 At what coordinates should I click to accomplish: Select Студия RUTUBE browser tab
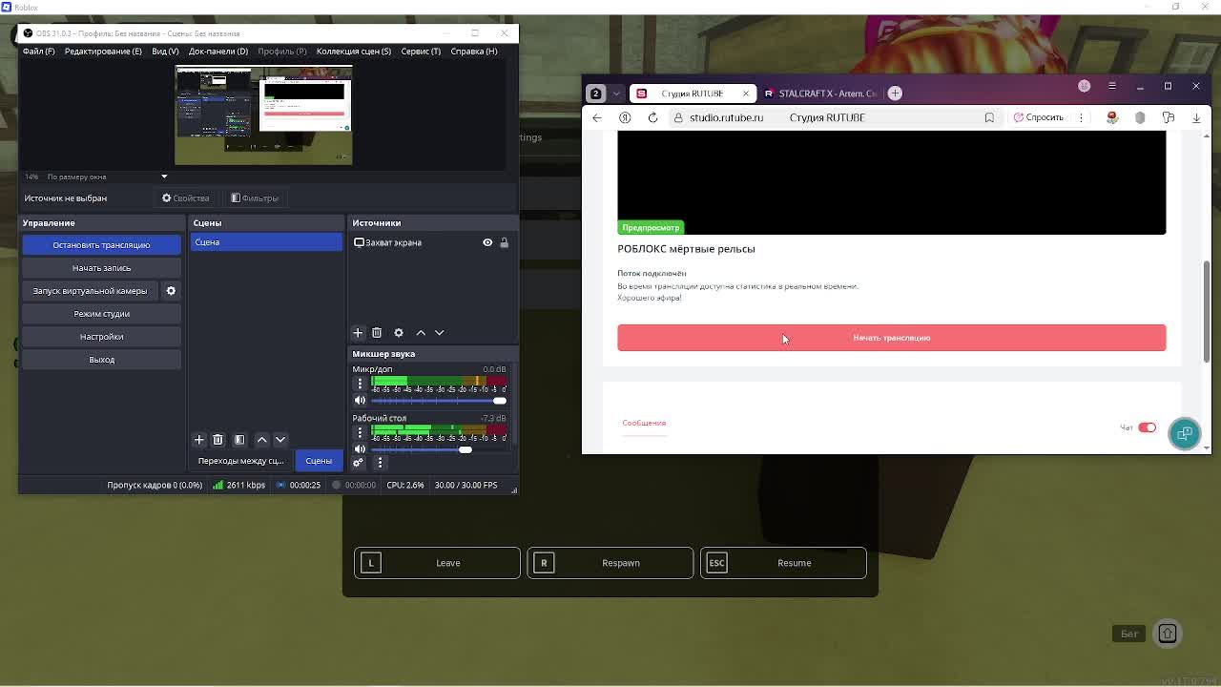tap(693, 93)
